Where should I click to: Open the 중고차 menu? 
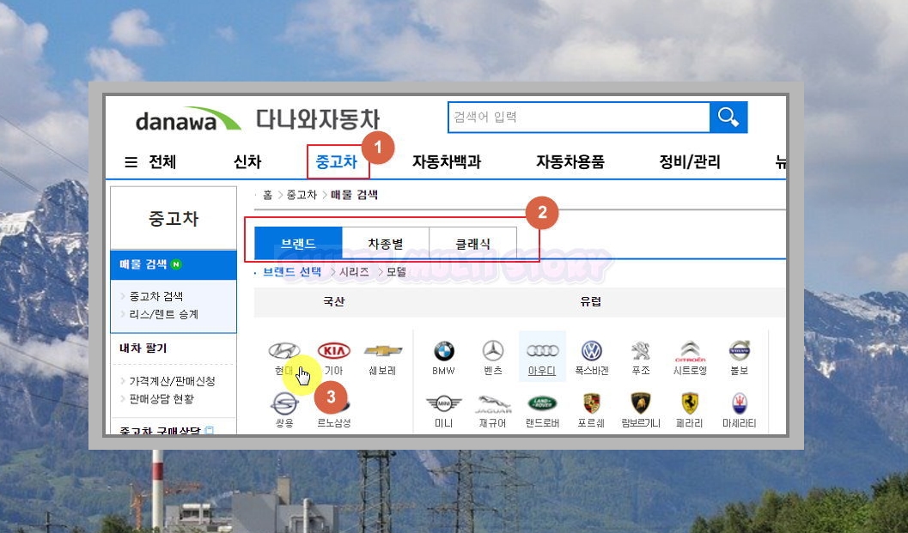click(x=336, y=162)
